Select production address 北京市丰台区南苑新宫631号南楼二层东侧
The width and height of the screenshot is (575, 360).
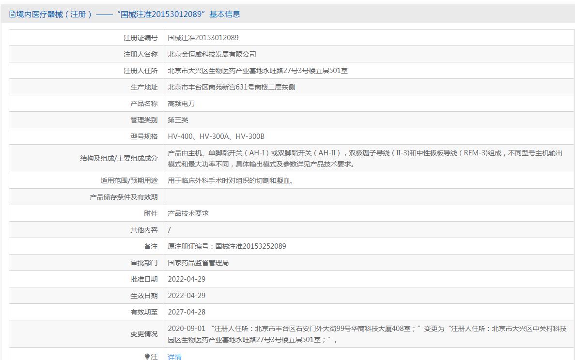click(x=232, y=87)
